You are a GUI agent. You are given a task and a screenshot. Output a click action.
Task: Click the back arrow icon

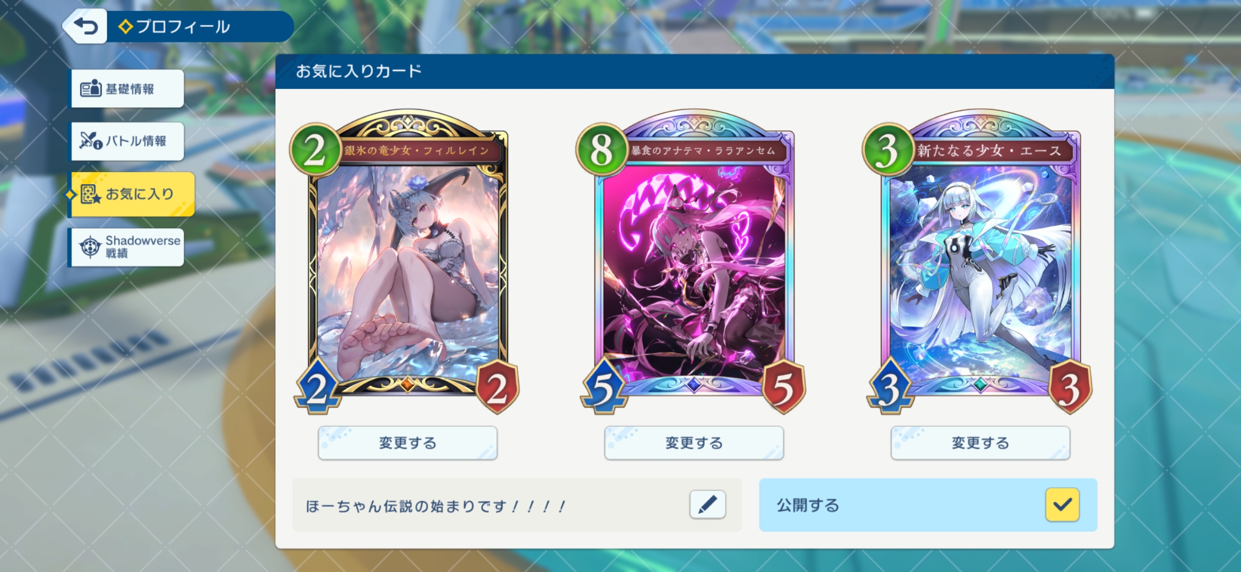pyautogui.click(x=86, y=26)
